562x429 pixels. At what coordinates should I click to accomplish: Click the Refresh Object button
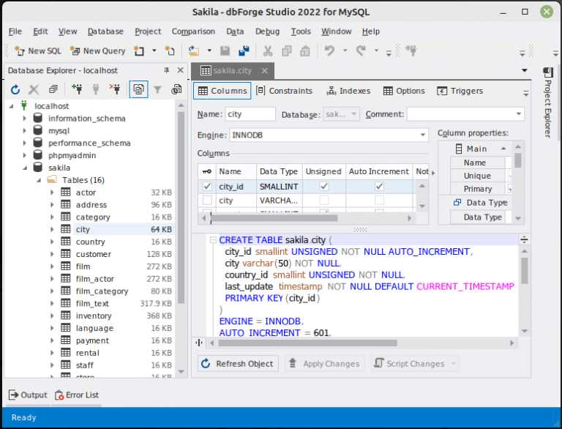[238, 364]
